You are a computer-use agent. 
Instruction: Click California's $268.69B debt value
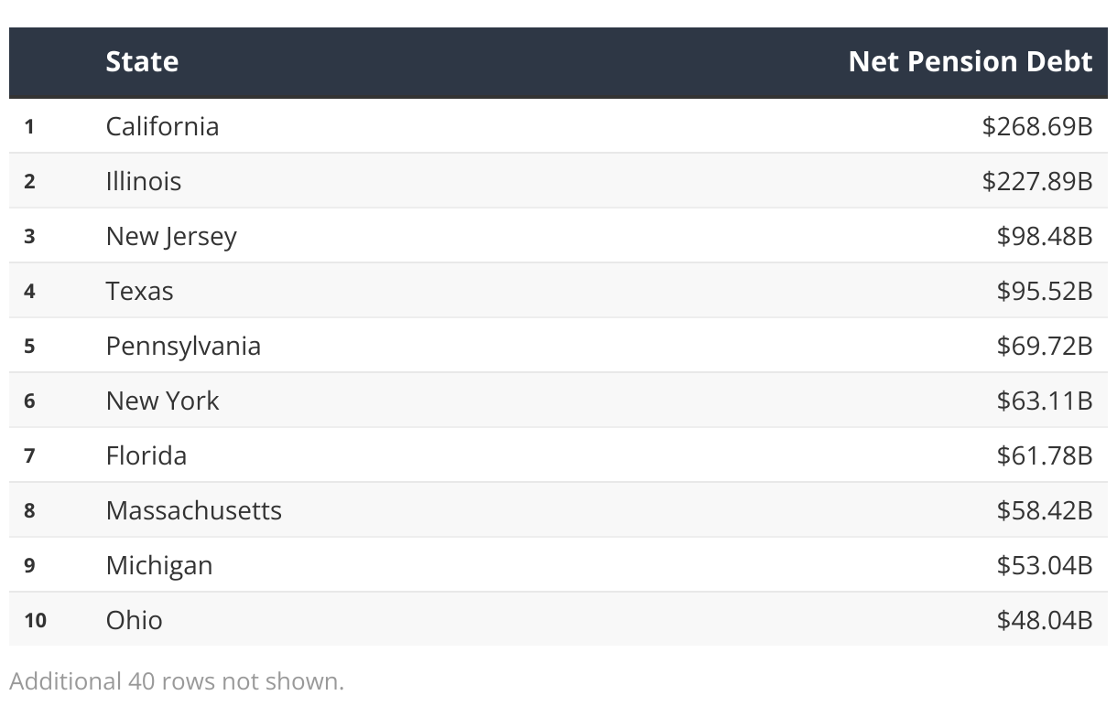coord(1037,125)
